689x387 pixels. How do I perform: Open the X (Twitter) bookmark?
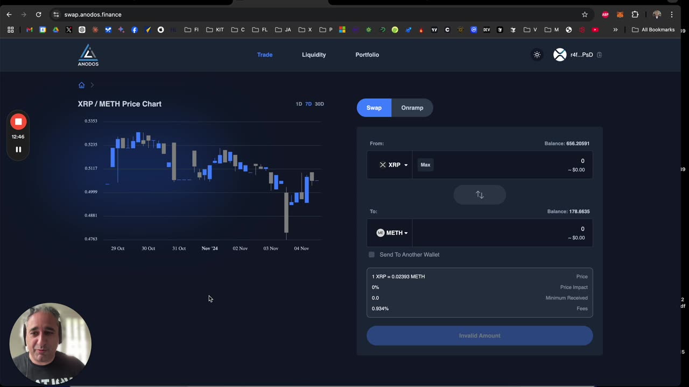pos(69,30)
